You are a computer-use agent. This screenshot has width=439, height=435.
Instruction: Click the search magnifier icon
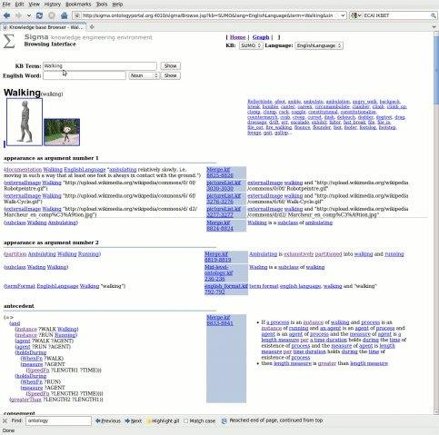click(433, 15)
